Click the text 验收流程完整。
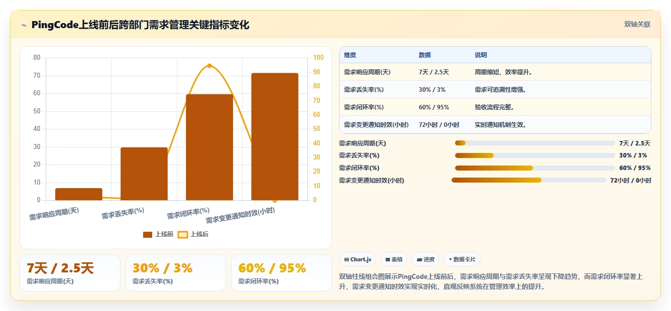 pyautogui.click(x=495, y=107)
